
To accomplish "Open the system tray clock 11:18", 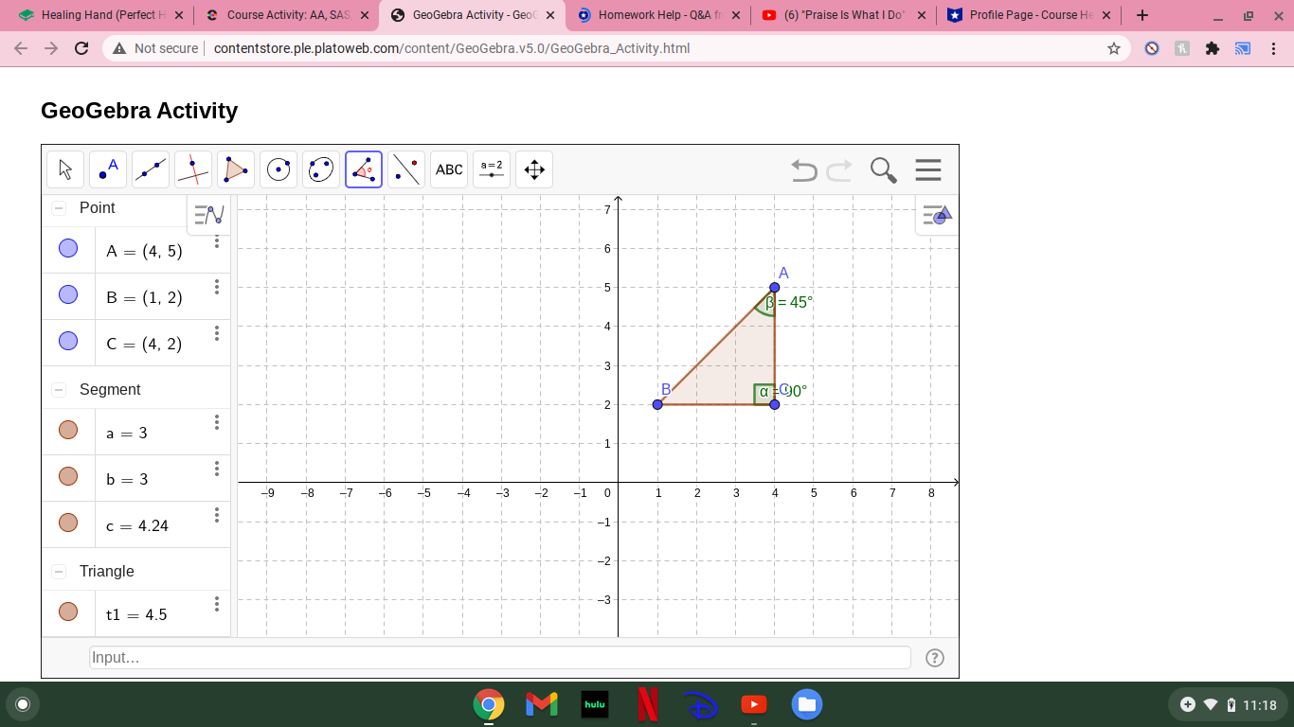I will tap(1260, 705).
